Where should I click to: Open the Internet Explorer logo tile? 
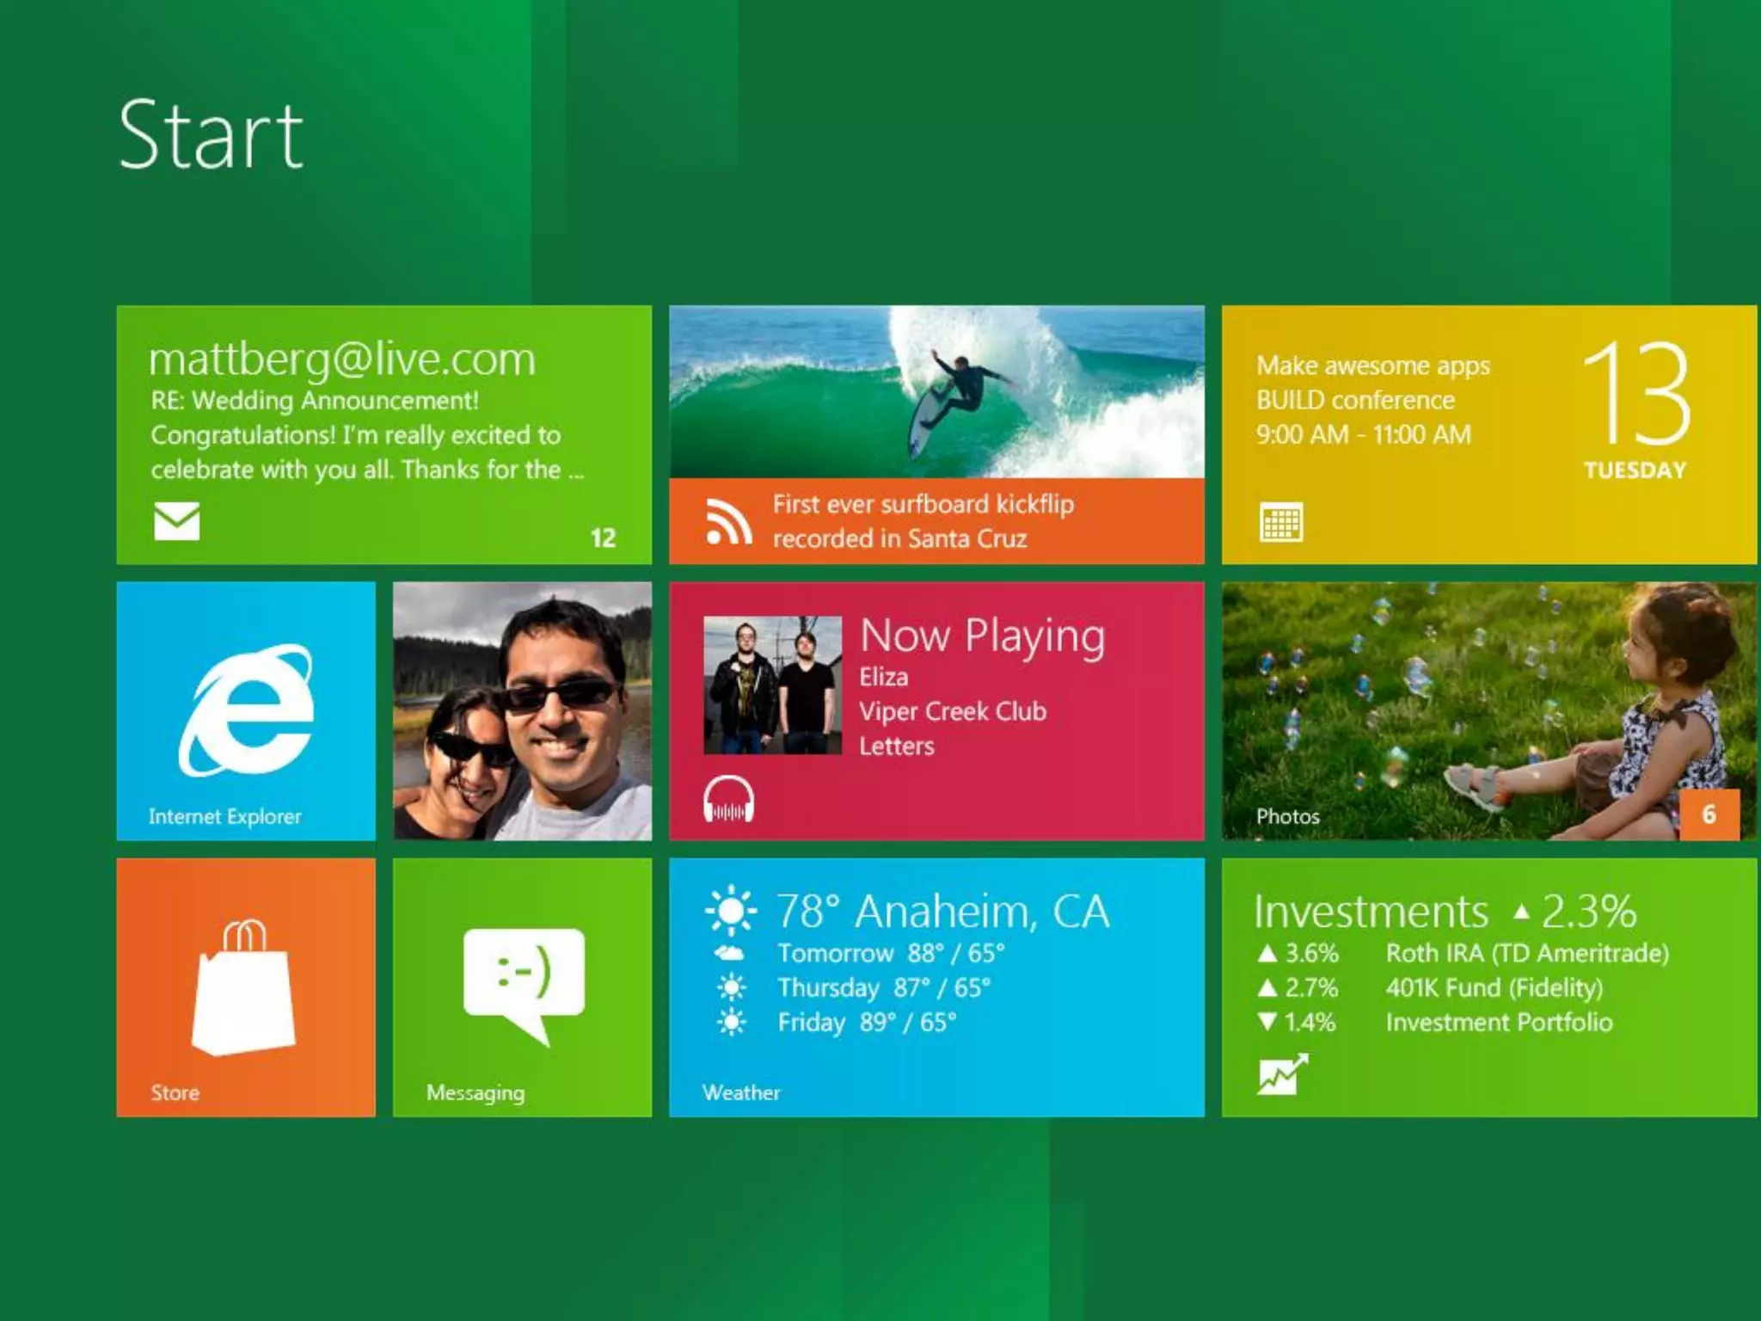coord(246,710)
